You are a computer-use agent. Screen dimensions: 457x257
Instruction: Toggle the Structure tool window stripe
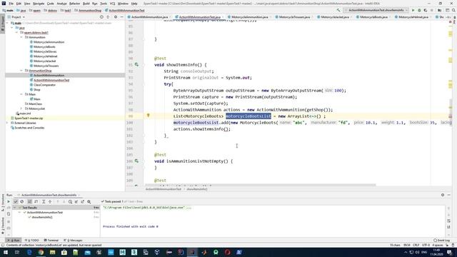(x=3, y=202)
